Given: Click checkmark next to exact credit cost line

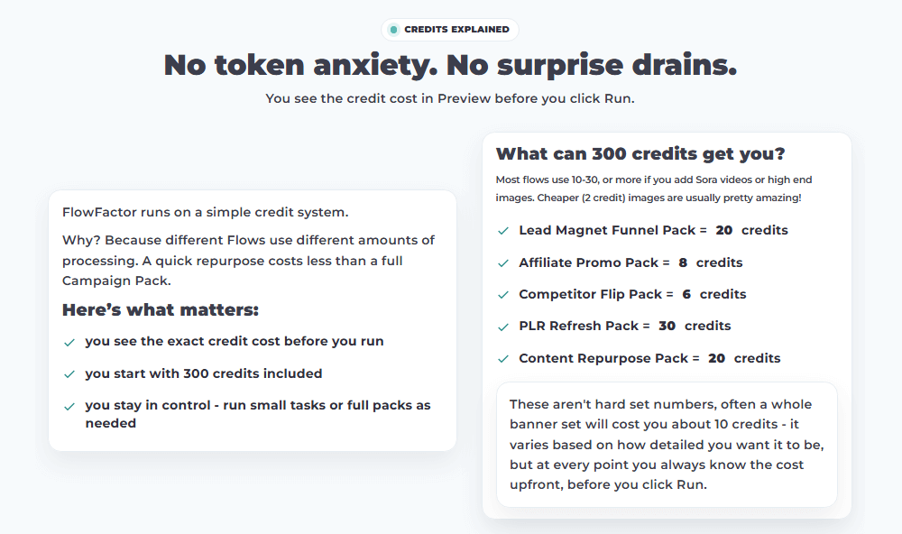Looking at the screenshot, I should click(69, 343).
